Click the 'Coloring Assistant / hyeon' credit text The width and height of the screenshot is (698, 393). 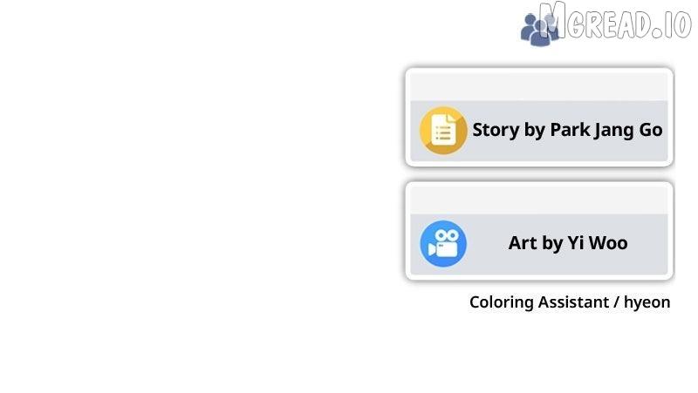coord(570,302)
